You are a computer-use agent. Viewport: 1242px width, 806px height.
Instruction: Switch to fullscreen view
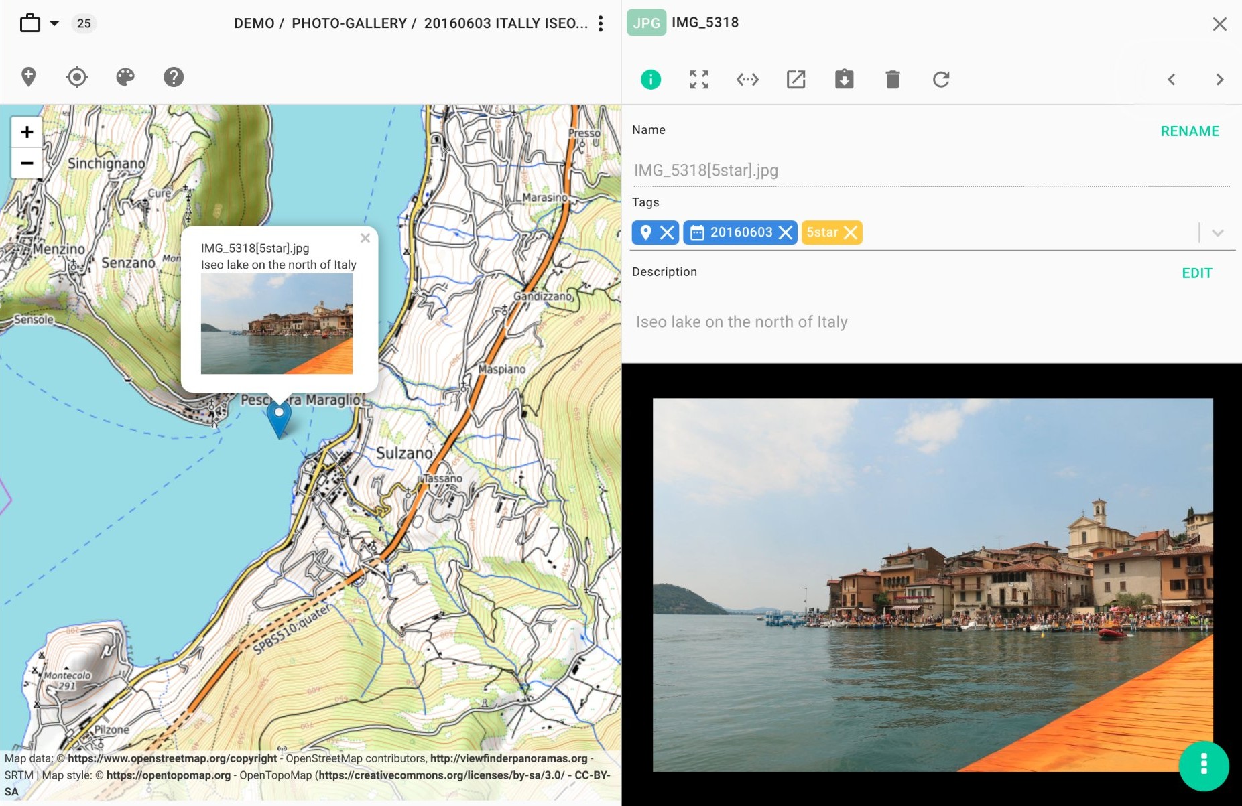pos(699,80)
